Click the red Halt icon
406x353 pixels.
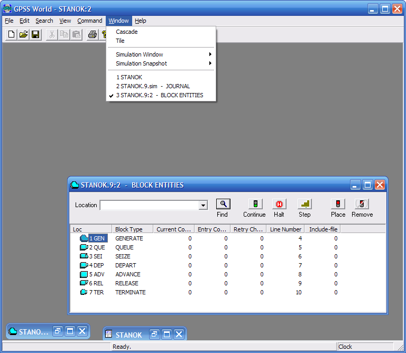279,204
